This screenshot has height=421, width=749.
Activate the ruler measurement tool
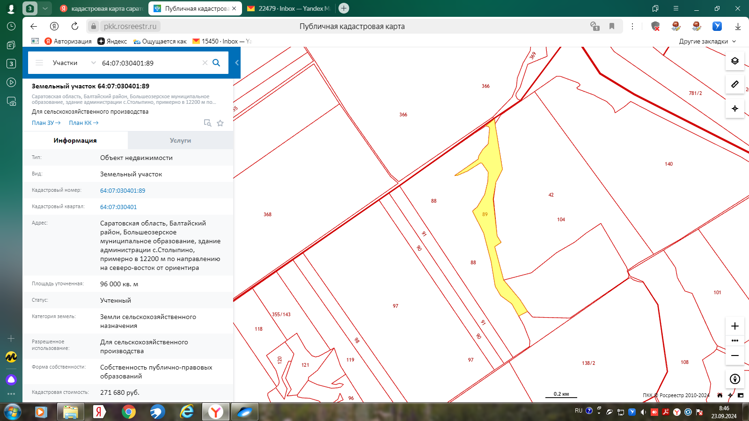click(735, 84)
